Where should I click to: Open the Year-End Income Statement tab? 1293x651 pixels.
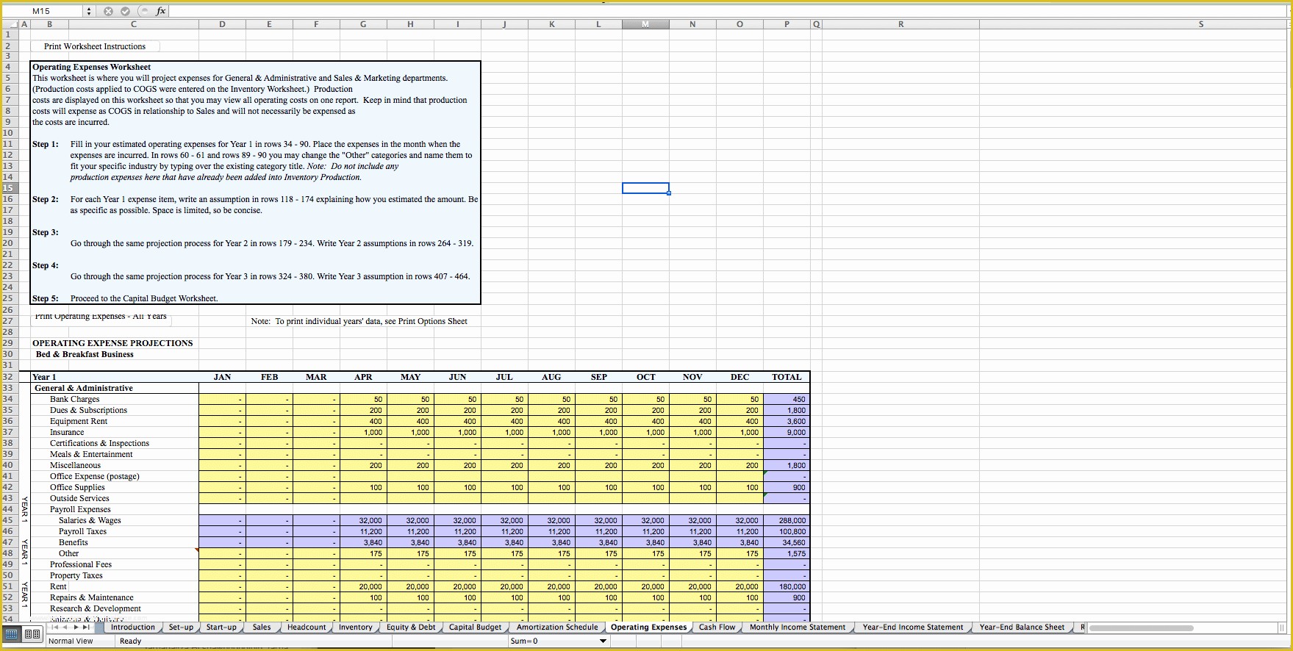pyautogui.click(x=913, y=627)
